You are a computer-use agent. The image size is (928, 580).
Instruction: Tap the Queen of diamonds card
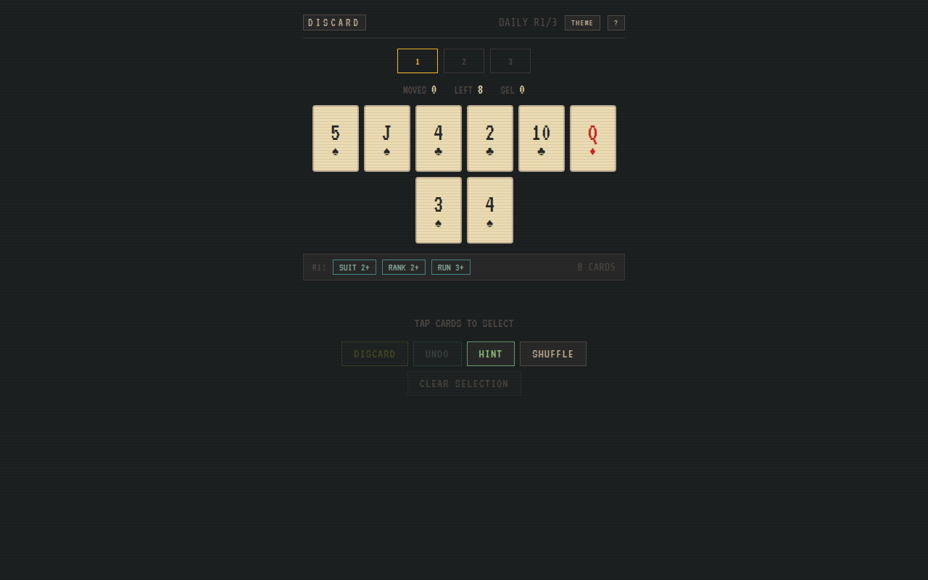592,138
